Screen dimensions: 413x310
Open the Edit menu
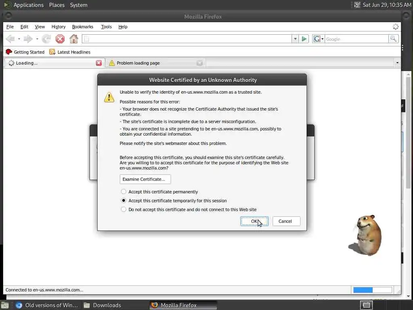pos(24,27)
